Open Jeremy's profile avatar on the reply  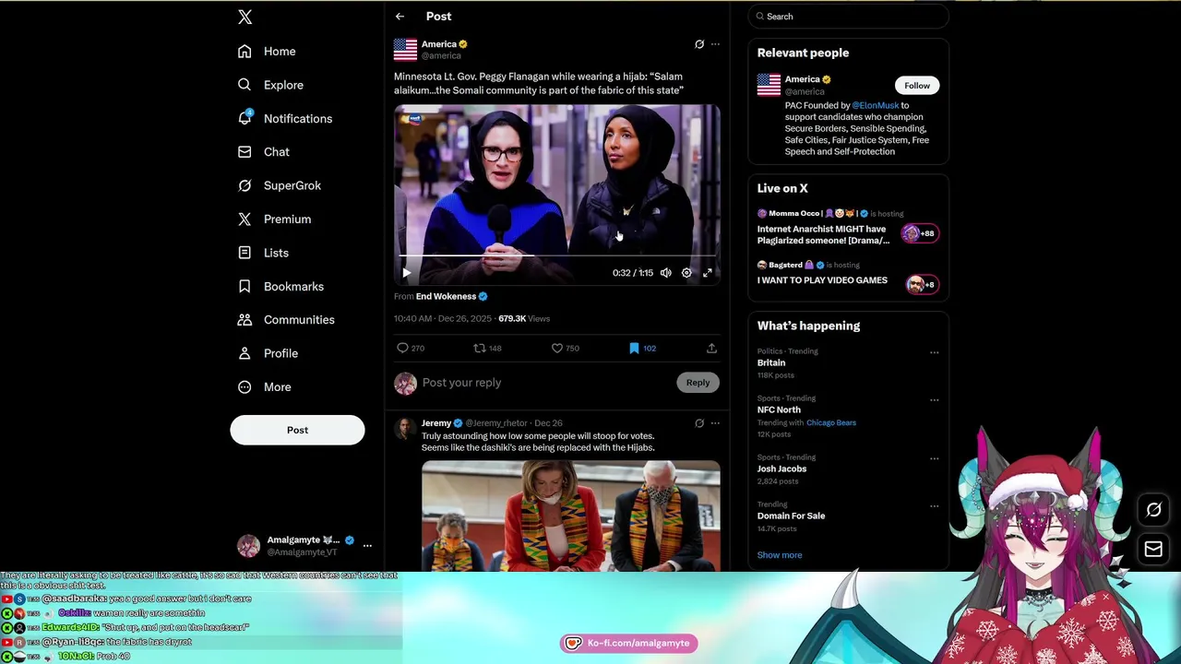click(x=405, y=429)
